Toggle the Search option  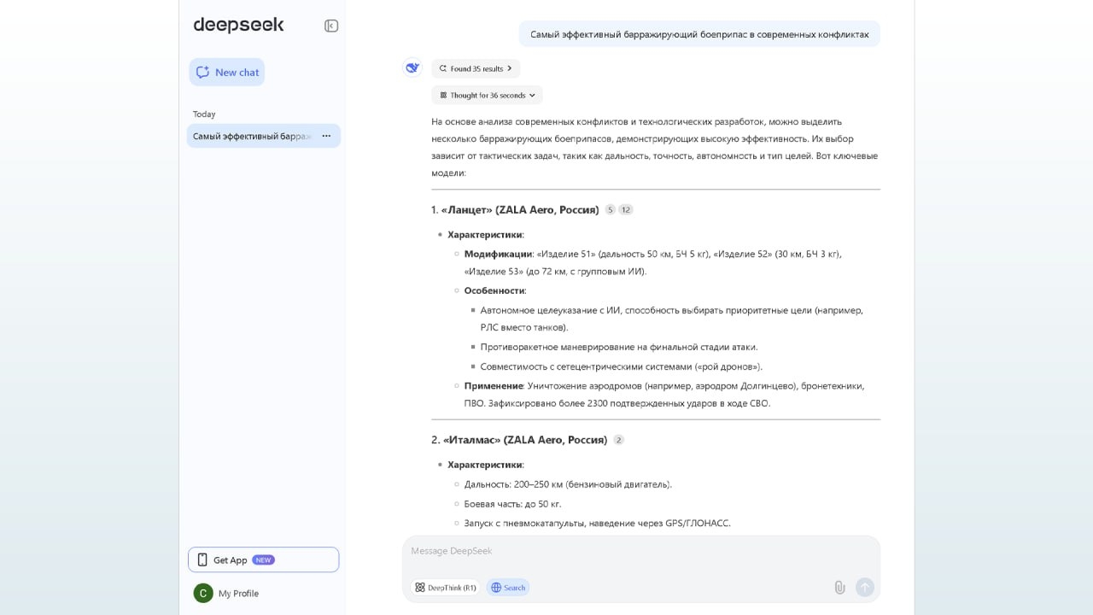508,588
